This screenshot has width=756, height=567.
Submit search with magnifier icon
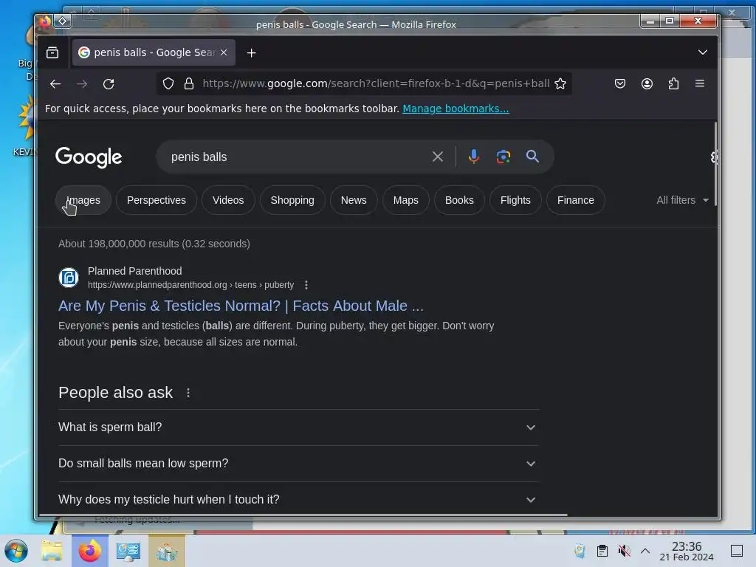pos(532,157)
